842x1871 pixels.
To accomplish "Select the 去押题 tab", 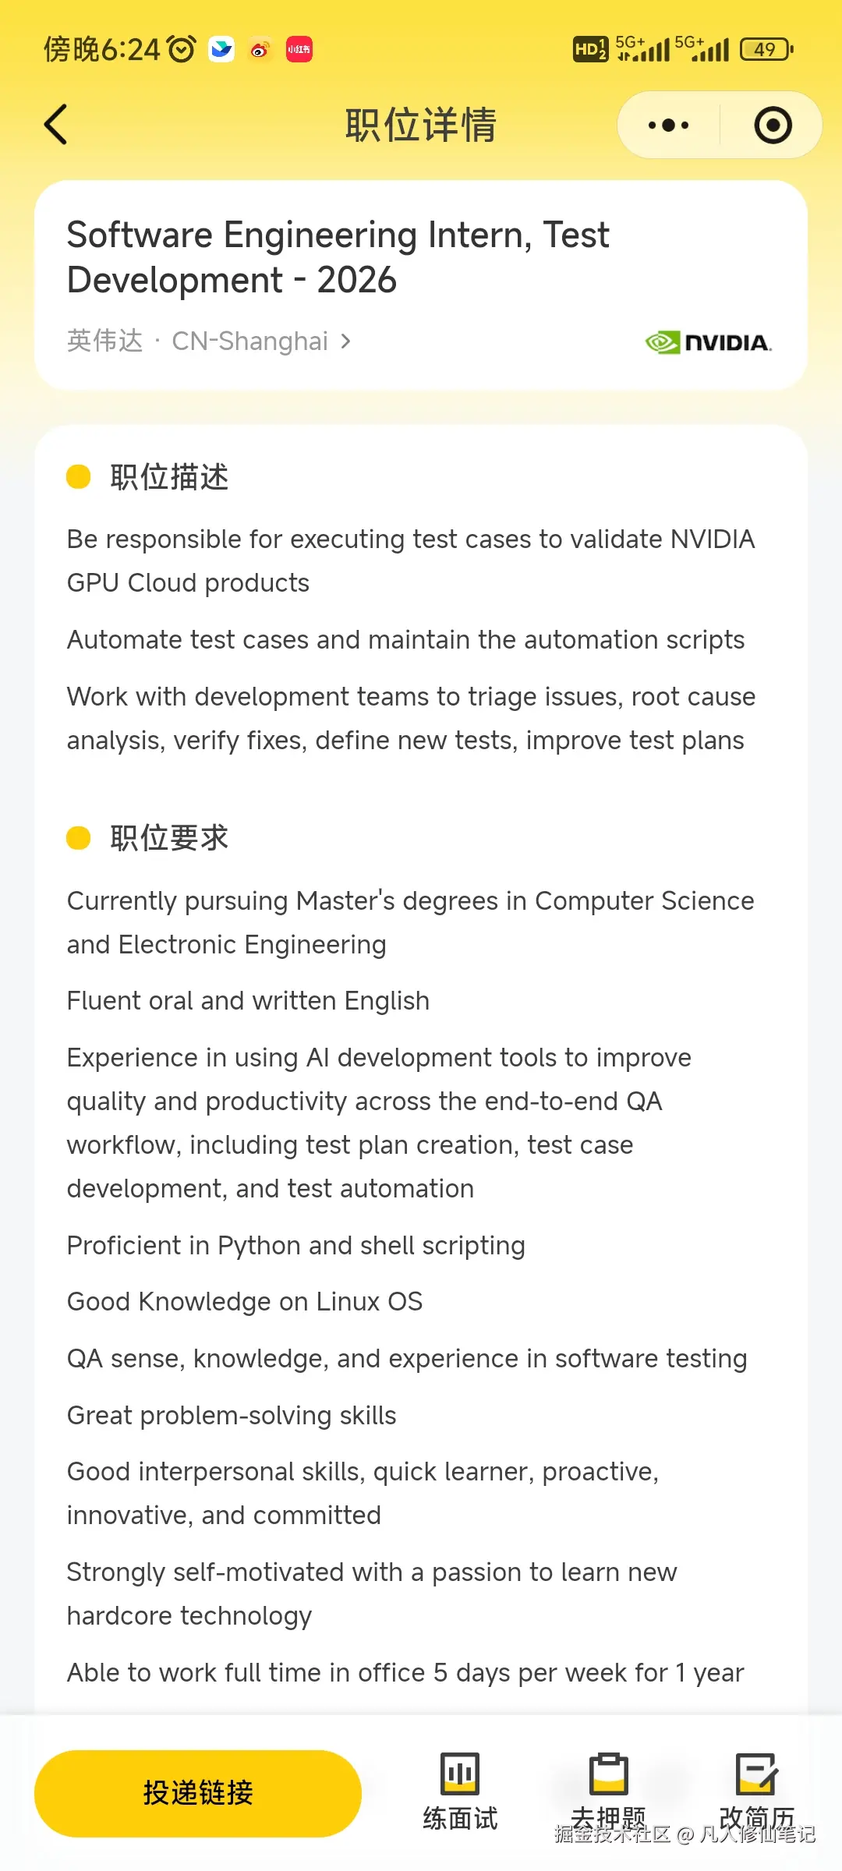I will click(x=608, y=1816).
